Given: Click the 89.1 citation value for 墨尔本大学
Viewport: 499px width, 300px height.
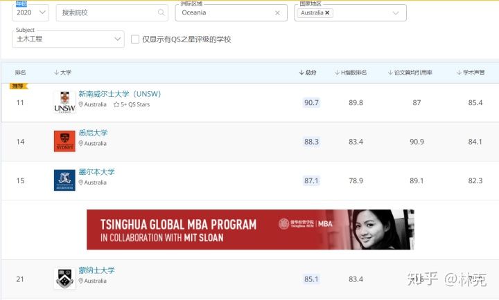Looking at the screenshot, I should (x=417, y=180).
